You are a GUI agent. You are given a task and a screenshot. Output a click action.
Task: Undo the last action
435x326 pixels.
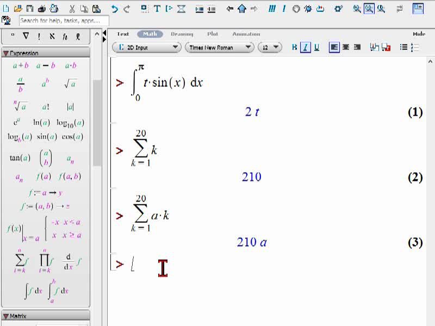coord(114,9)
